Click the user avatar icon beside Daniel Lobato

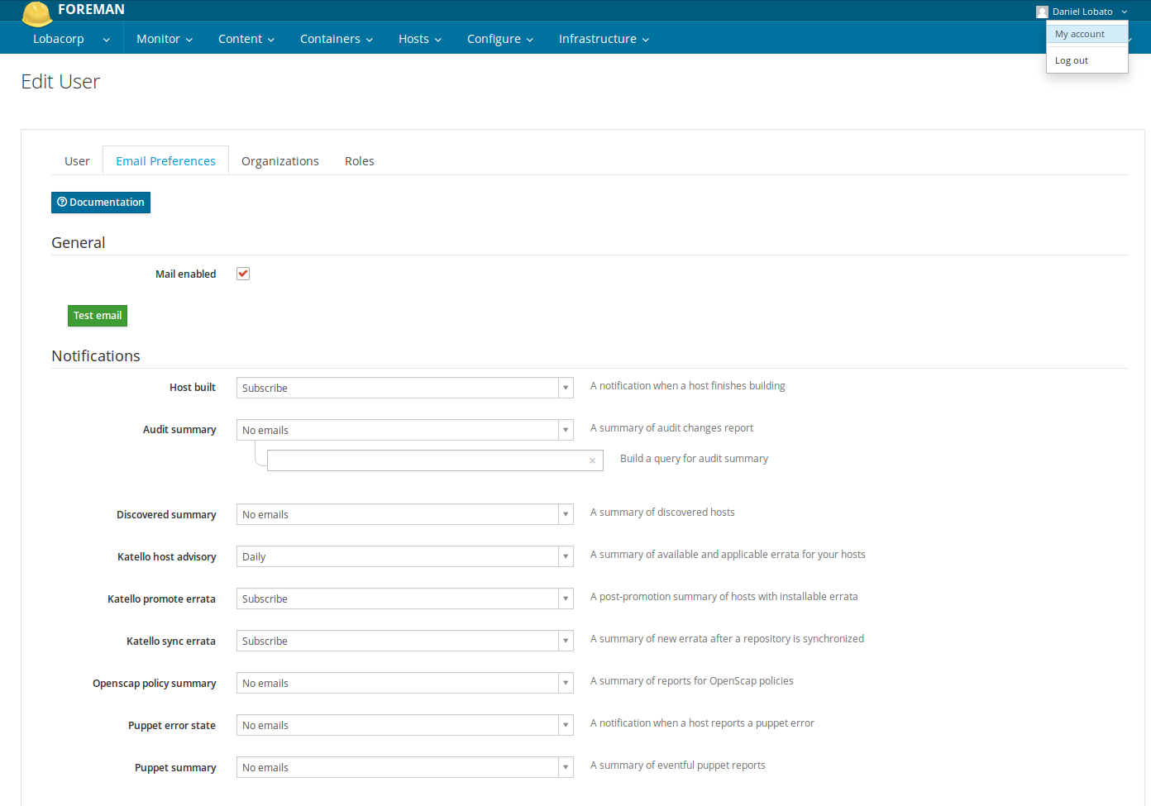(1042, 12)
